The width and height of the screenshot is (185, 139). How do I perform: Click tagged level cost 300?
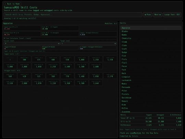pos(24,59)
